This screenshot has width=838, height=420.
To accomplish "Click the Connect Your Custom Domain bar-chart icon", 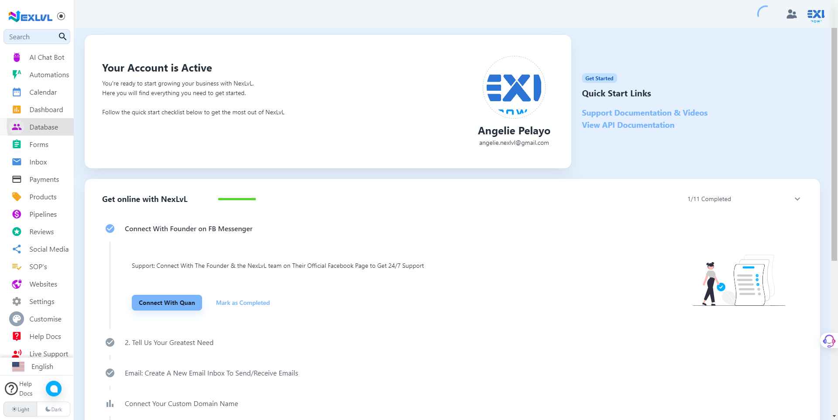I will click(x=110, y=404).
